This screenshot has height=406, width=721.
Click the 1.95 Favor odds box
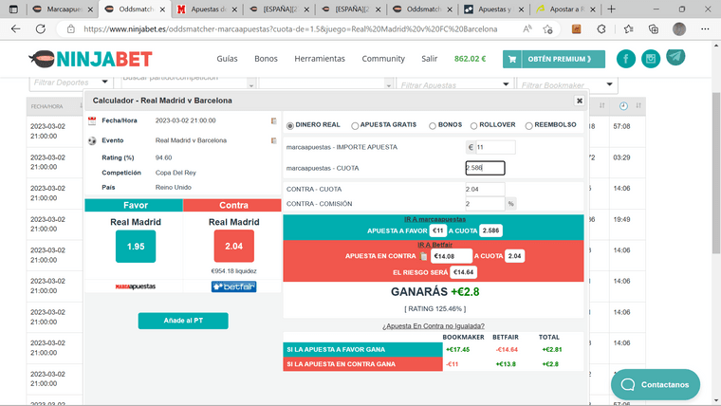click(136, 247)
